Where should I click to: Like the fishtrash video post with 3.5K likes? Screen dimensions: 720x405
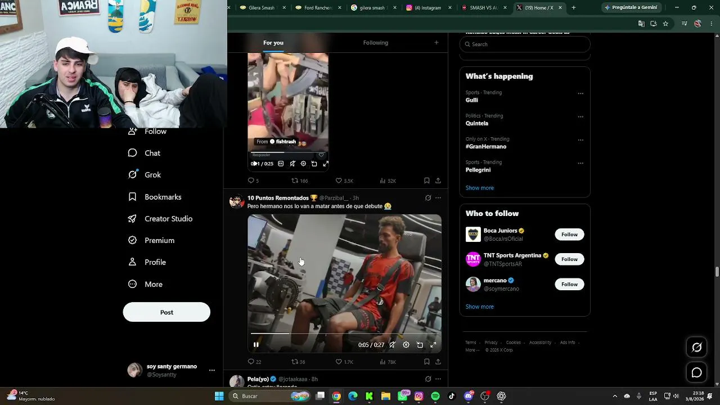[x=344, y=181]
